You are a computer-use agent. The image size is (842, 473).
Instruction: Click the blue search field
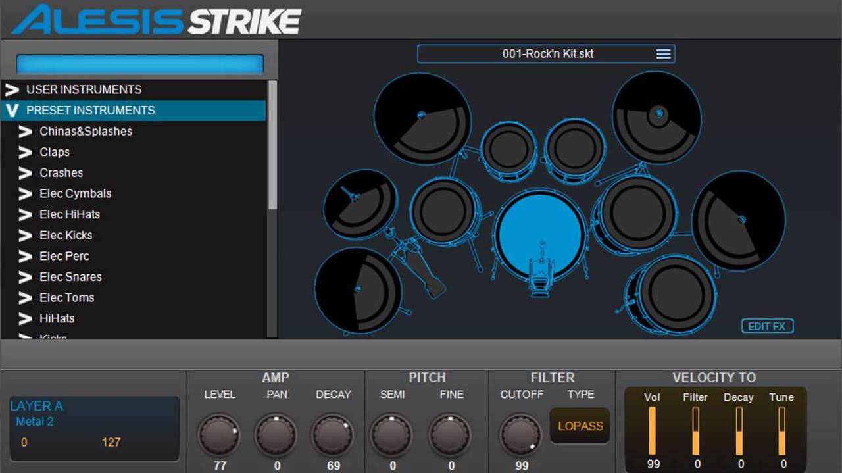[139, 64]
